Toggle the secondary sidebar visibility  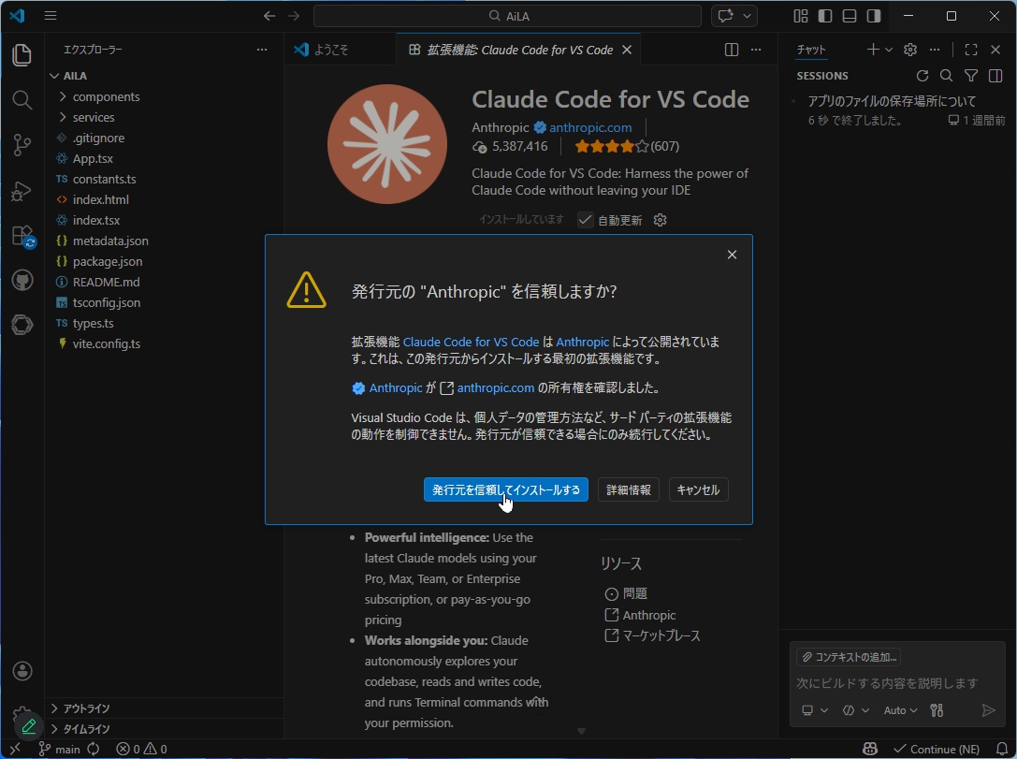(x=873, y=16)
